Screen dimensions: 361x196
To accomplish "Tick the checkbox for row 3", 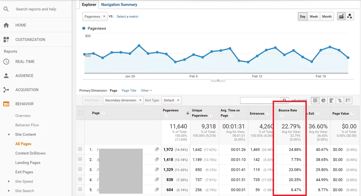I will click(x=80, y=169).
